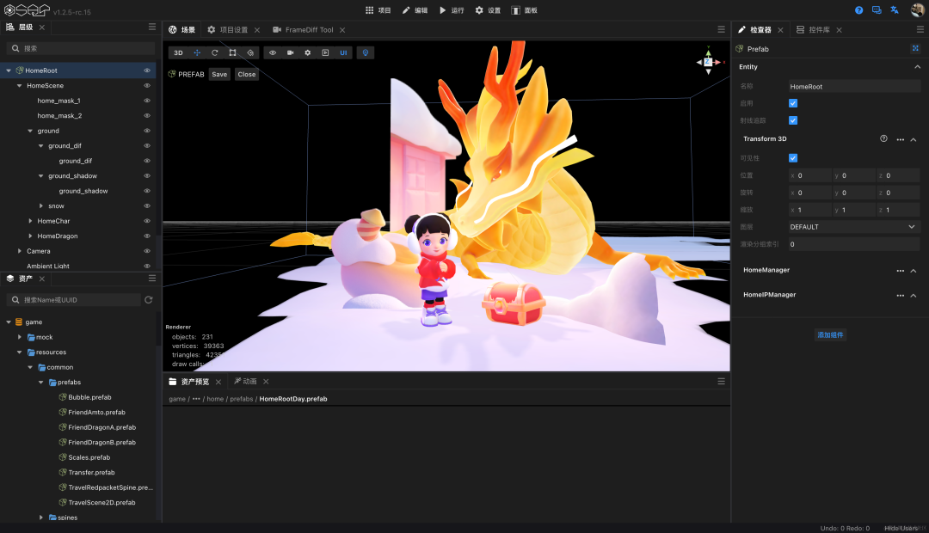
Task: Close the prefab editing mode
Action: click(x=247, y=74)
